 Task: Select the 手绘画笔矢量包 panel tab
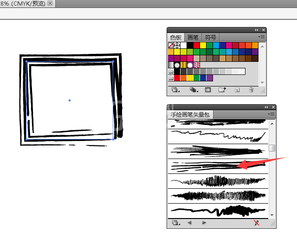point(190,114)
